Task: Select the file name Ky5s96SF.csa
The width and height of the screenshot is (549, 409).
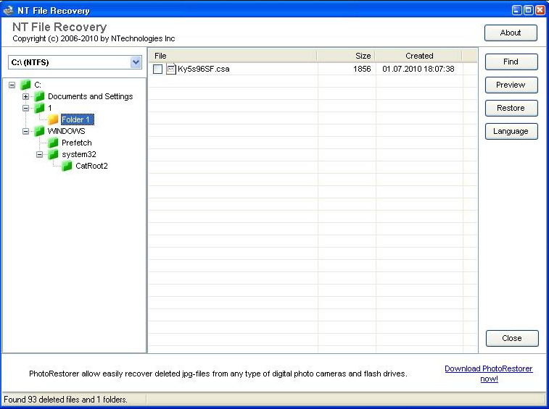Action: [x=203, y=69]
